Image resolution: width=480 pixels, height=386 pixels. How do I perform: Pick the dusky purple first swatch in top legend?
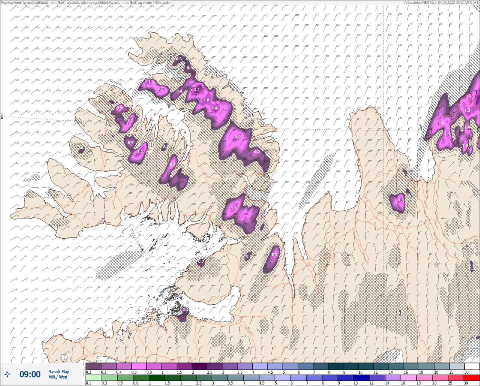click(x=93, y=366)
